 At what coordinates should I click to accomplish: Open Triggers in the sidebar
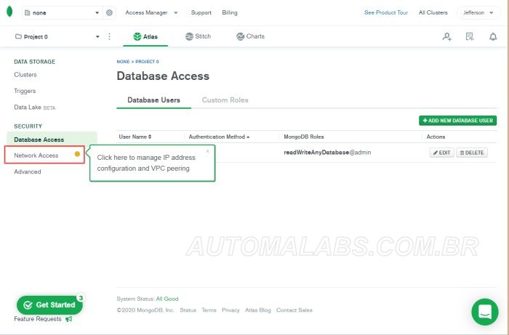pos(25,91)
